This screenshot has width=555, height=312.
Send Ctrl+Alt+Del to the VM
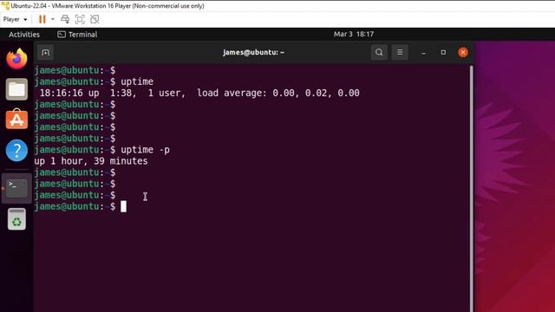pyautogui.click(x=65, y=19)
